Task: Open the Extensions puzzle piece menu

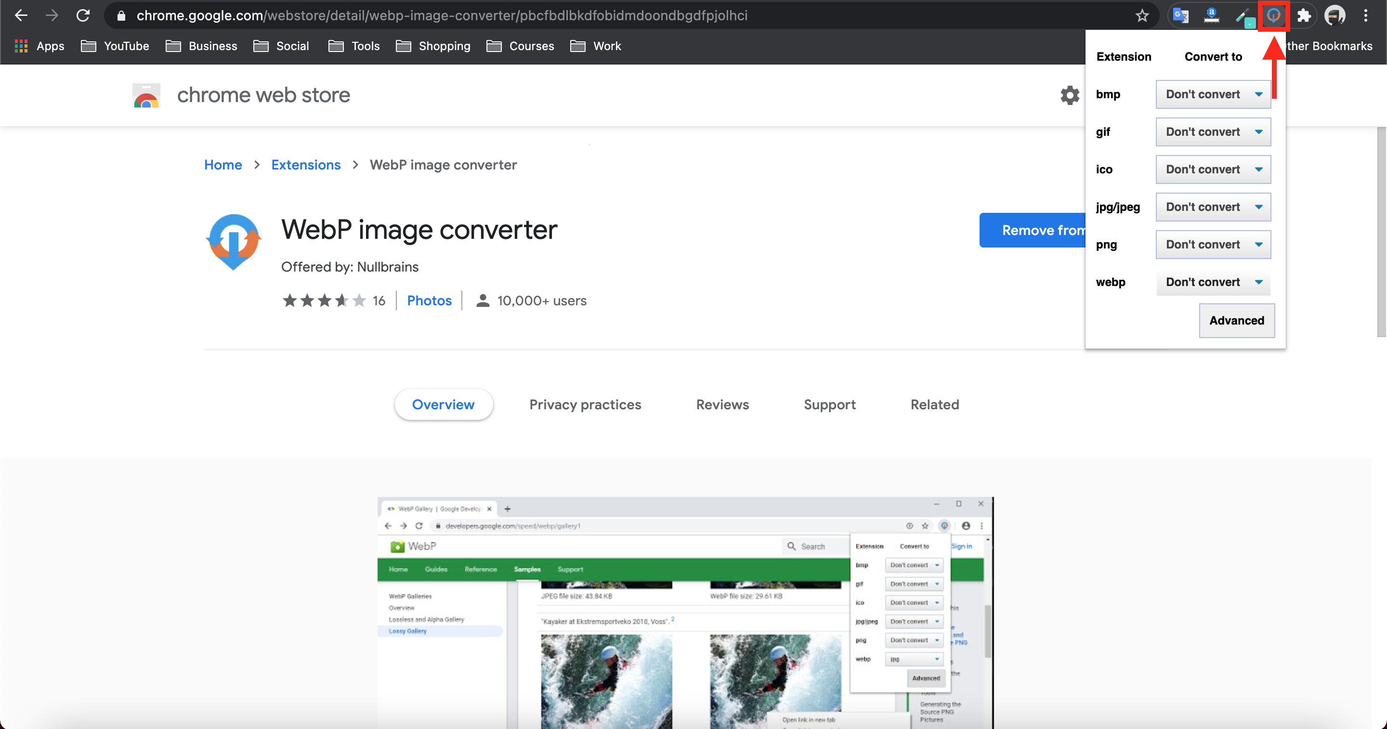Action: pos(1304,15)
